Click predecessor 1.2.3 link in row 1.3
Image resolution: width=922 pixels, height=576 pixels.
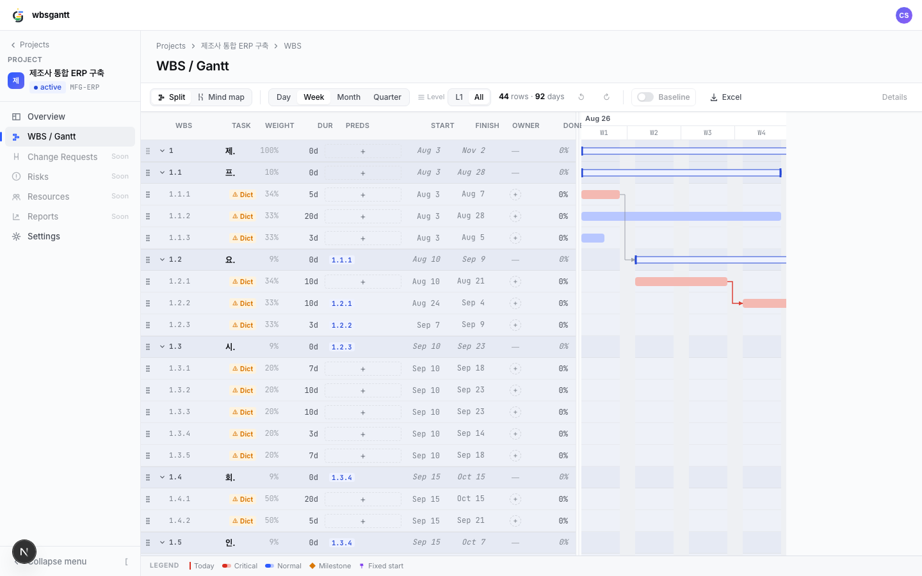point(342,347)
